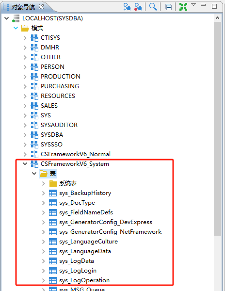Expand the CSFrameworkV6_Normal schema
Screen dimensions: 225x291
tap(25, 154)
